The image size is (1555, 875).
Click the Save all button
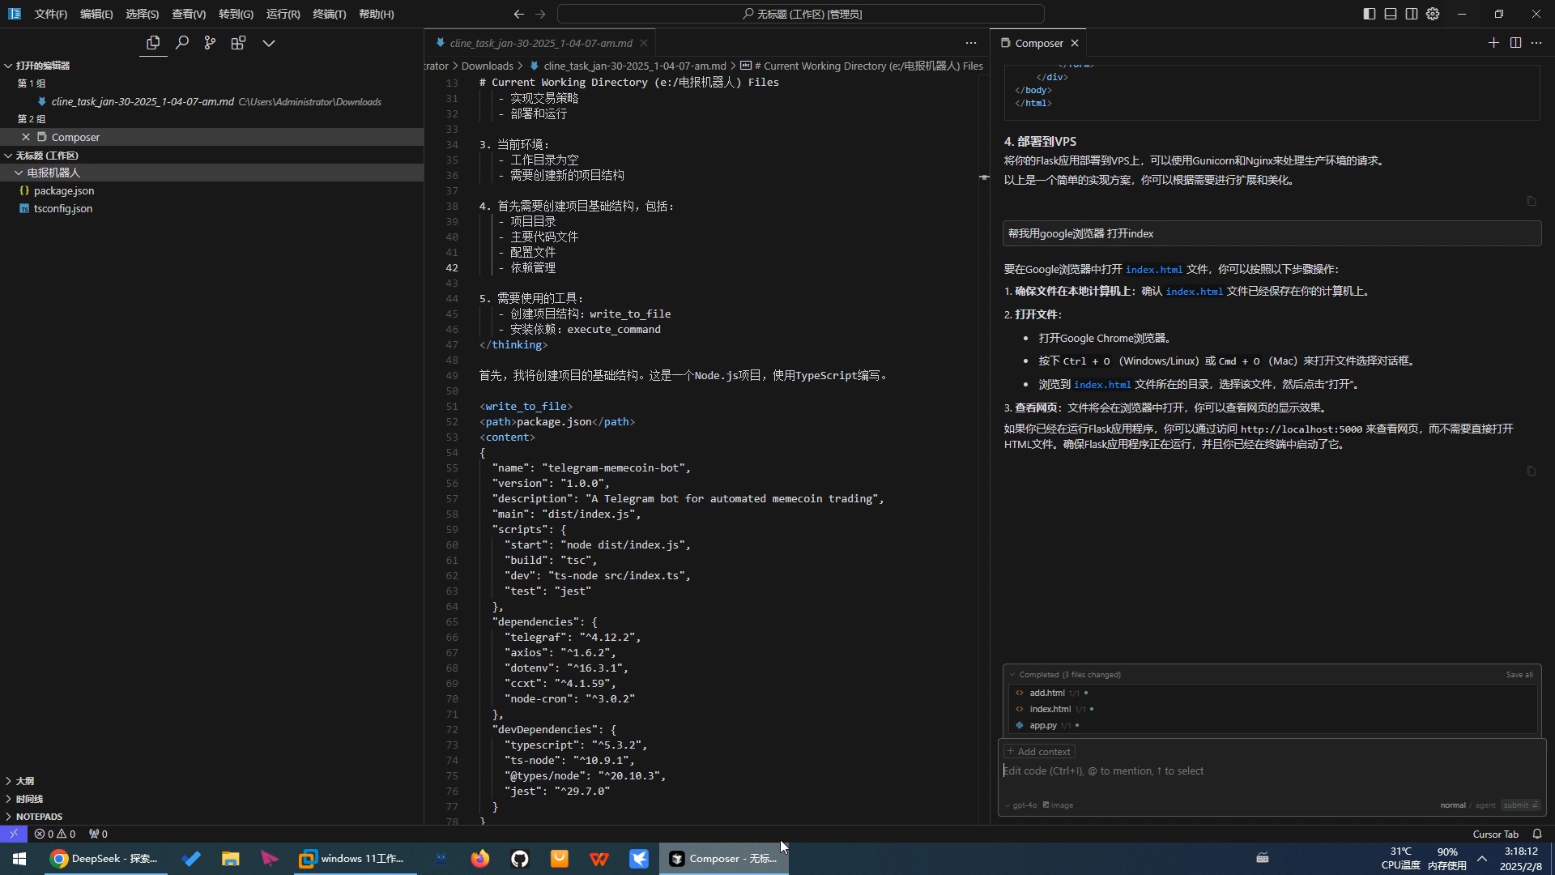point(1519,675)
